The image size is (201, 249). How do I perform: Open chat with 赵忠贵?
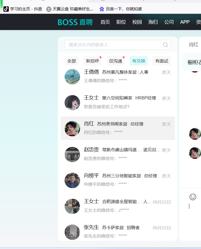(x=118, y=154)
